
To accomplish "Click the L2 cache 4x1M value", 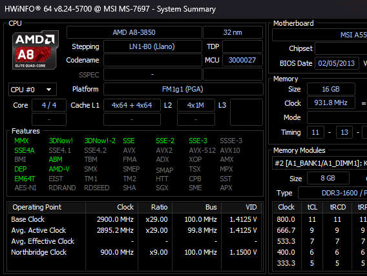I will coord(196,105).
